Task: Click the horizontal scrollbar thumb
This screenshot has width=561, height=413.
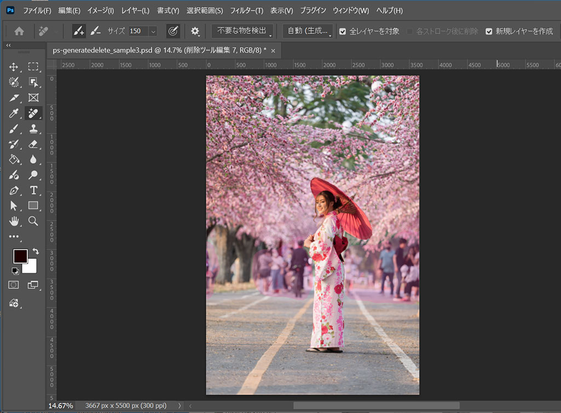Action: 377,406
